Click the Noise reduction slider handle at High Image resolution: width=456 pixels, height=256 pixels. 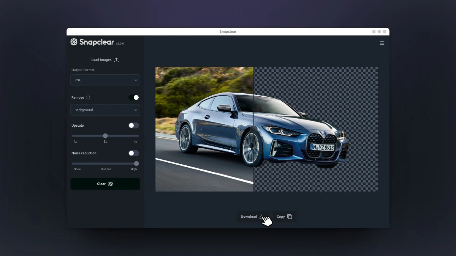(136, 163)
